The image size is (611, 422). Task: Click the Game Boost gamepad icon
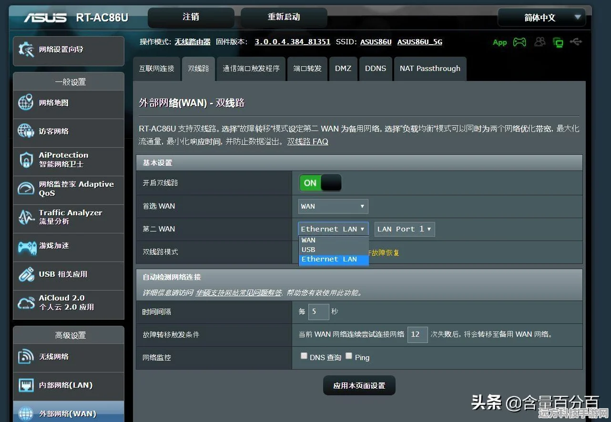point(27,247)
